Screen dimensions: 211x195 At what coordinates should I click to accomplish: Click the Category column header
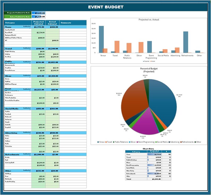coord(18,23)
